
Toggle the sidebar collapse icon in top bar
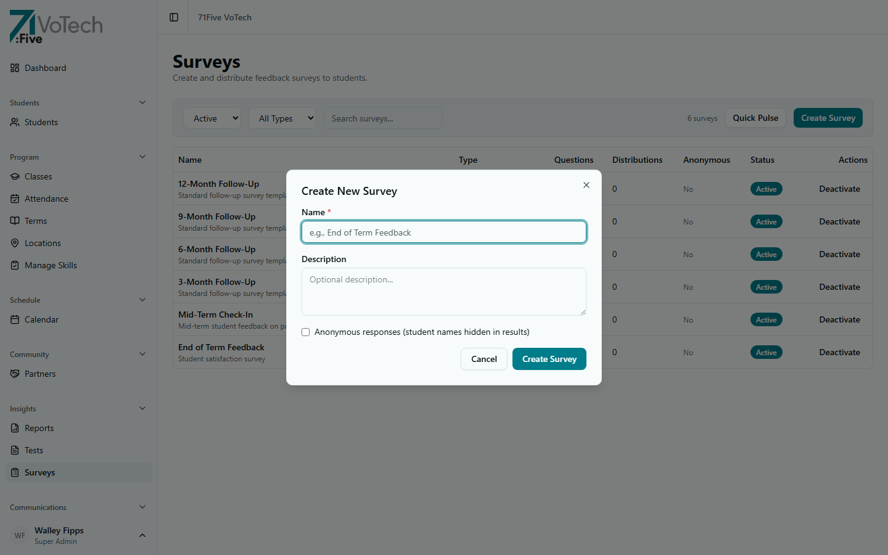[173, 17]
